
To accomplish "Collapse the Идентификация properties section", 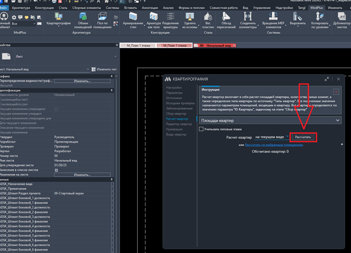I will click(x=111, y=91).
